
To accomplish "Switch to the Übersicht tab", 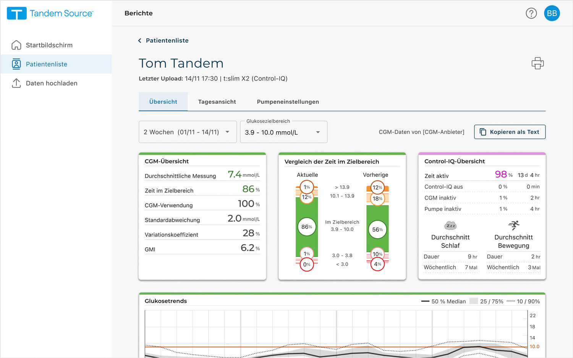I will tap(163, 102).
